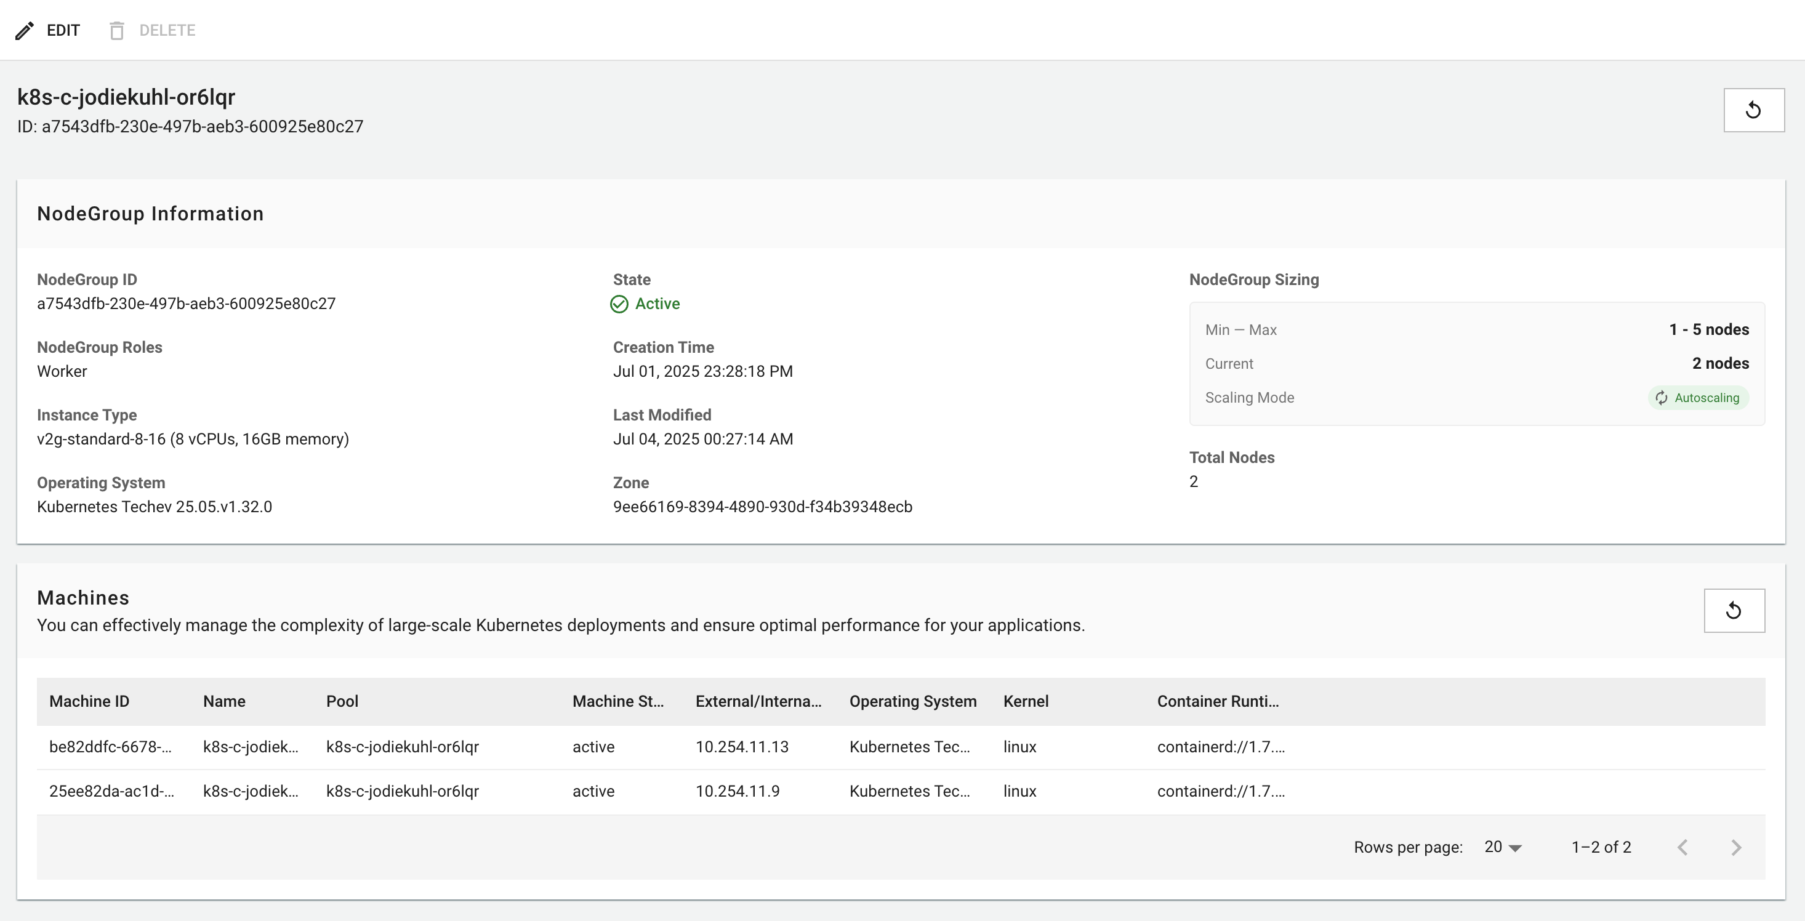
Task: Click the title k8s-c-jodiekuhl-or6lqr
Action: 126,97
